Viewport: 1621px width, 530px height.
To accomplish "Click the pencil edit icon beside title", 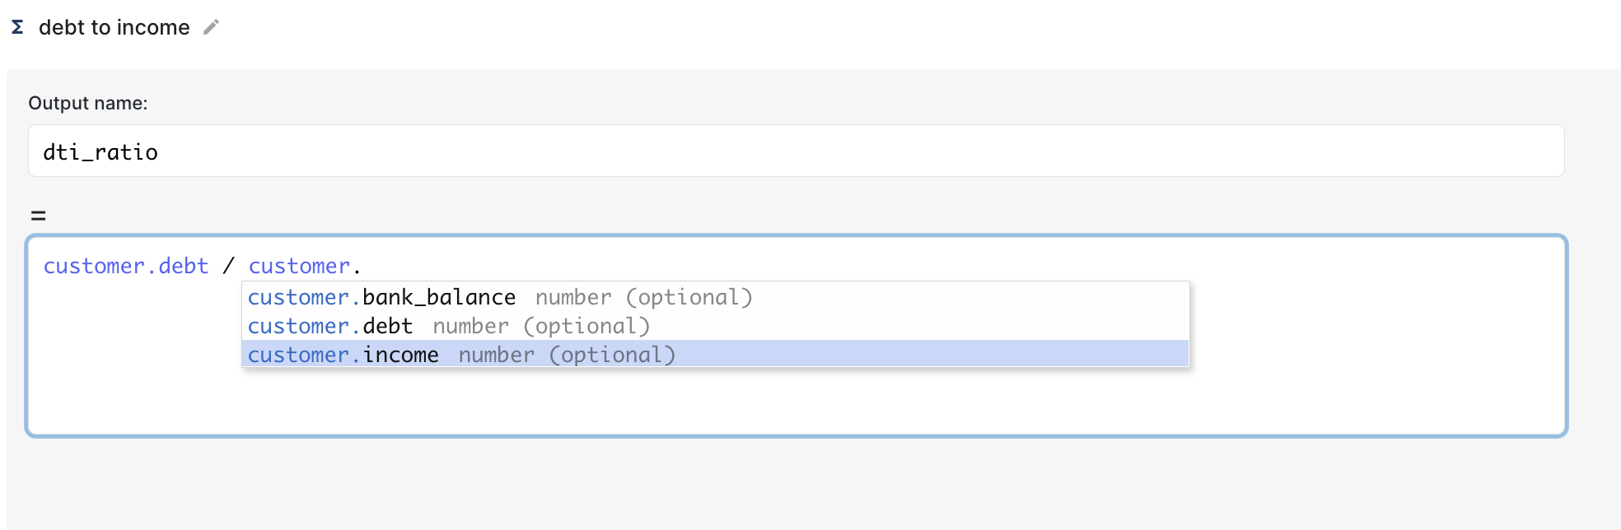I will point(211,27).
